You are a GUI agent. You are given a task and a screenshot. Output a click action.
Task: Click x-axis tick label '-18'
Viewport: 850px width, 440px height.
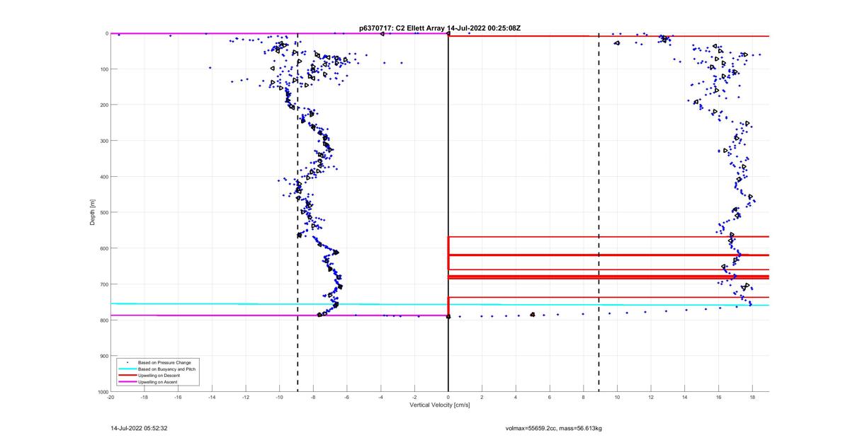[144, 397]
